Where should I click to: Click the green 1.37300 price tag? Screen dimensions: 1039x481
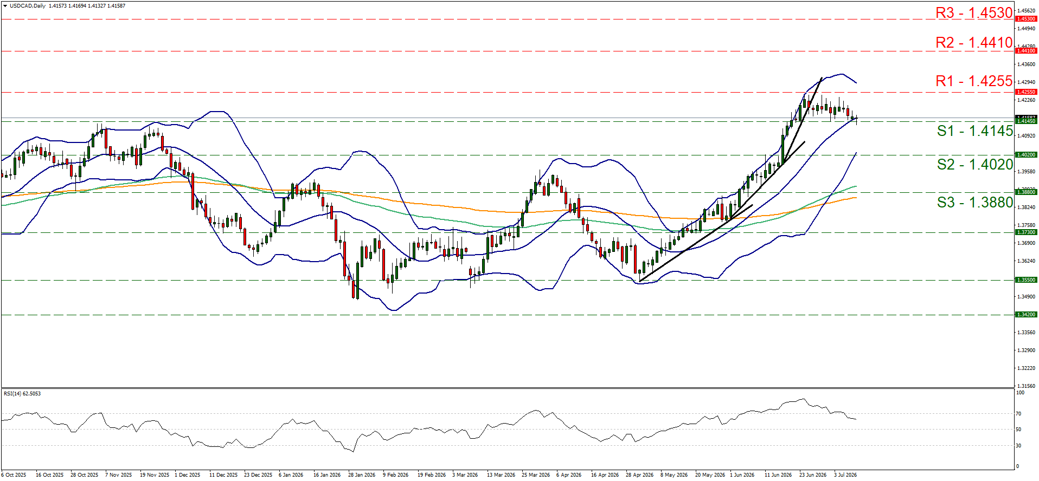point(1026,232)
